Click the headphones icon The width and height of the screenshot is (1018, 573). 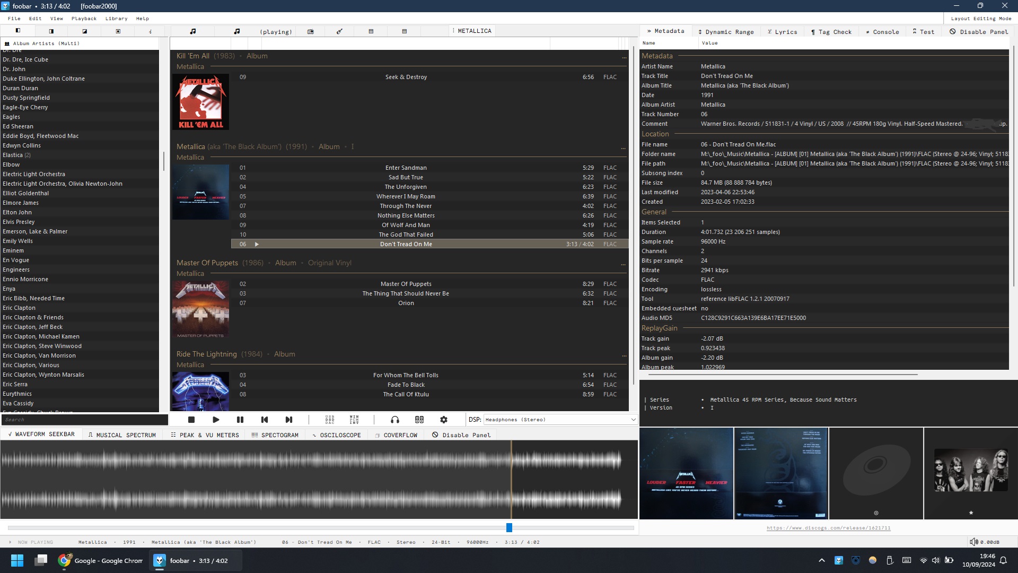point(395,420)
